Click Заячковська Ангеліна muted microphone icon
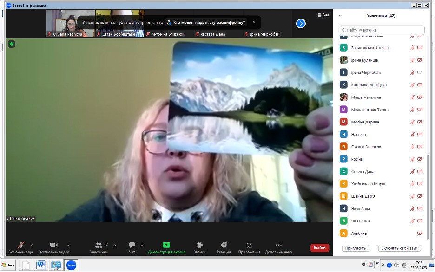 [x=413, y=48]
